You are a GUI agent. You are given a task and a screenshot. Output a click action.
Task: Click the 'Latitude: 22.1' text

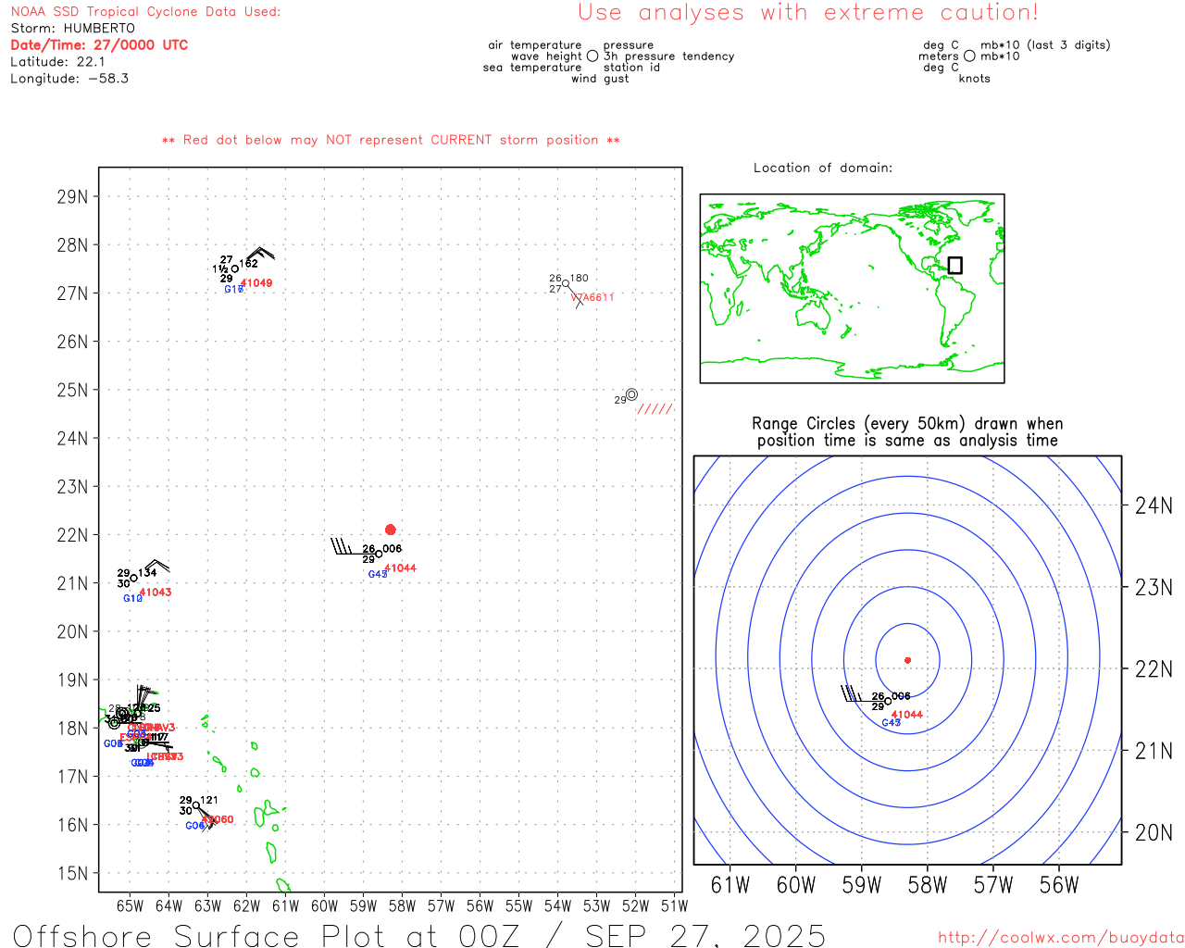point(57,62)
